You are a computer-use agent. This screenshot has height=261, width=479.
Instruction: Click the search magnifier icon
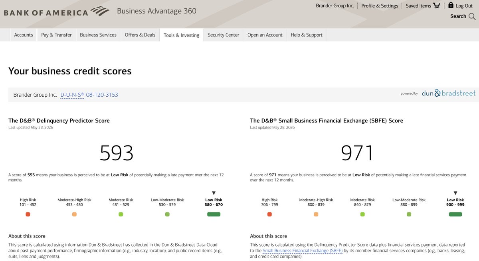click(x=472, y=16)
